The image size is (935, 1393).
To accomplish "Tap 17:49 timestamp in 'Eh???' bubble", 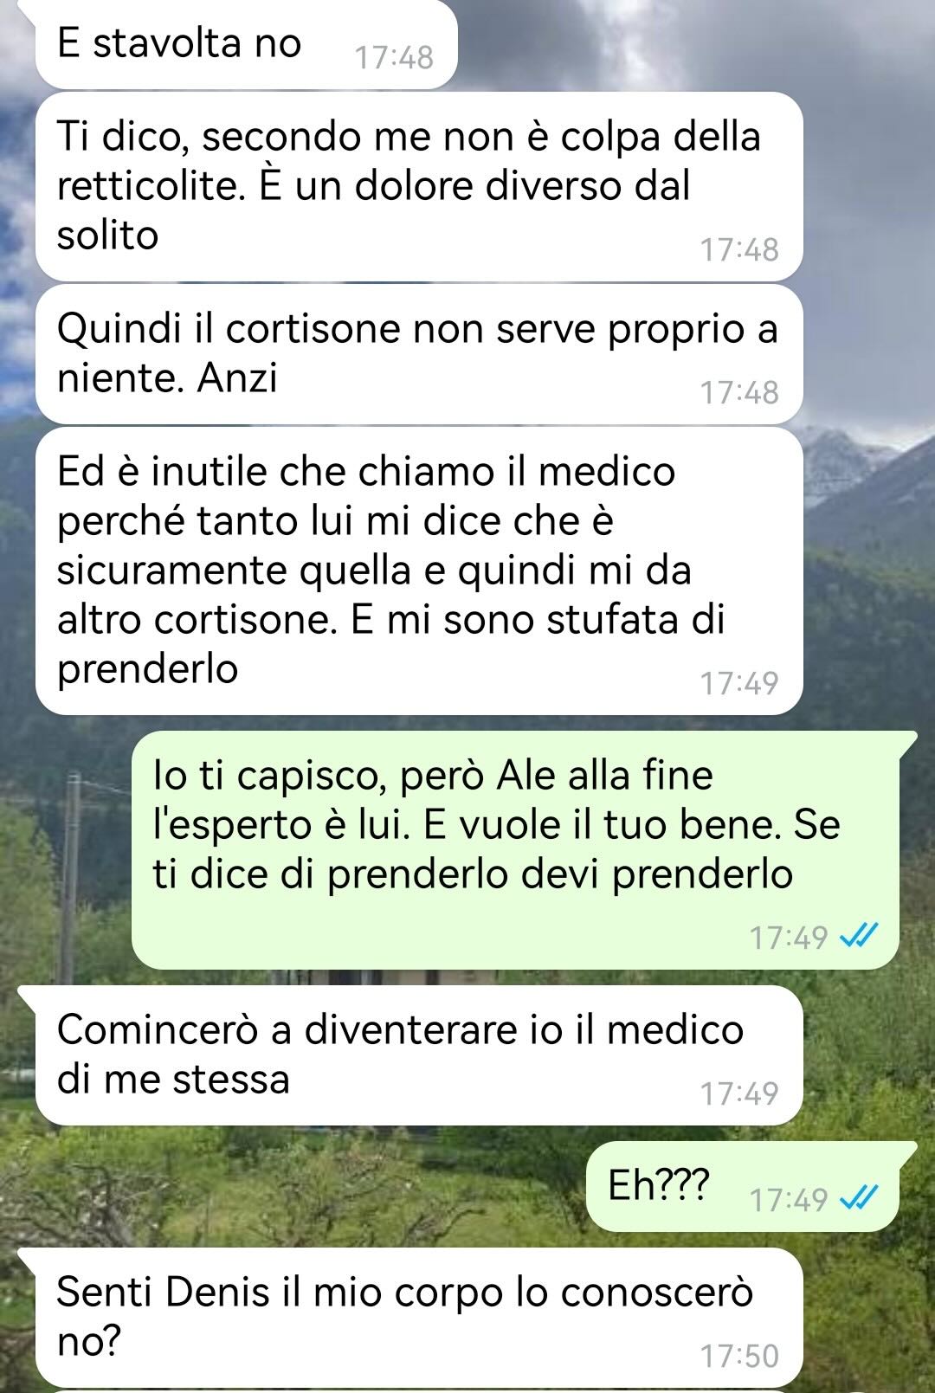I will tap(789, 1200).
